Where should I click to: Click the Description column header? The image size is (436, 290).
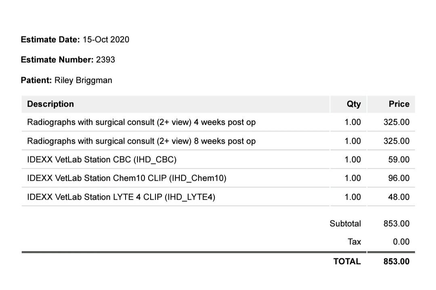pyautogui.click(x=50, y=104)
